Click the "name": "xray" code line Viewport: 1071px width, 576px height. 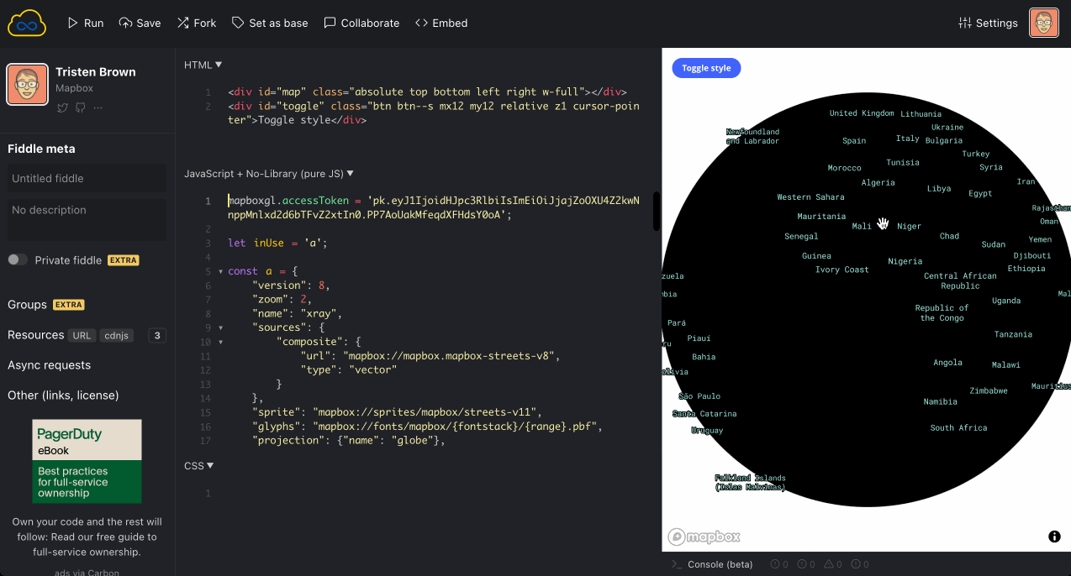tap(297, 313)
